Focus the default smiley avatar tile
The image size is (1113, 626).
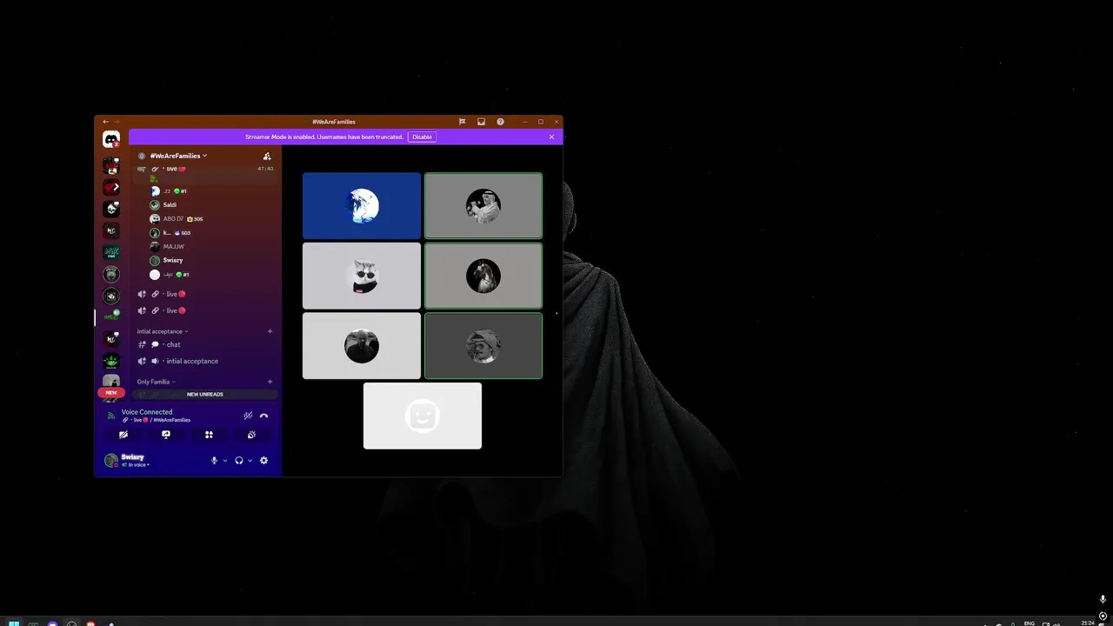(x=422, y=416)
